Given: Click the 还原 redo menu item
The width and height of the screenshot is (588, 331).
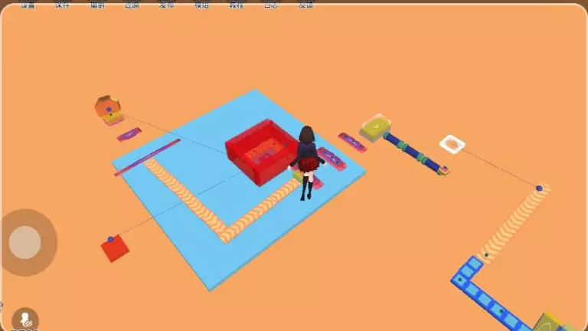Looking at the screenshot, I should tap(132, 5).
